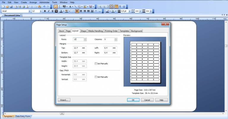
Task: Open the Administer menu
Action: (x=44, y=2)
